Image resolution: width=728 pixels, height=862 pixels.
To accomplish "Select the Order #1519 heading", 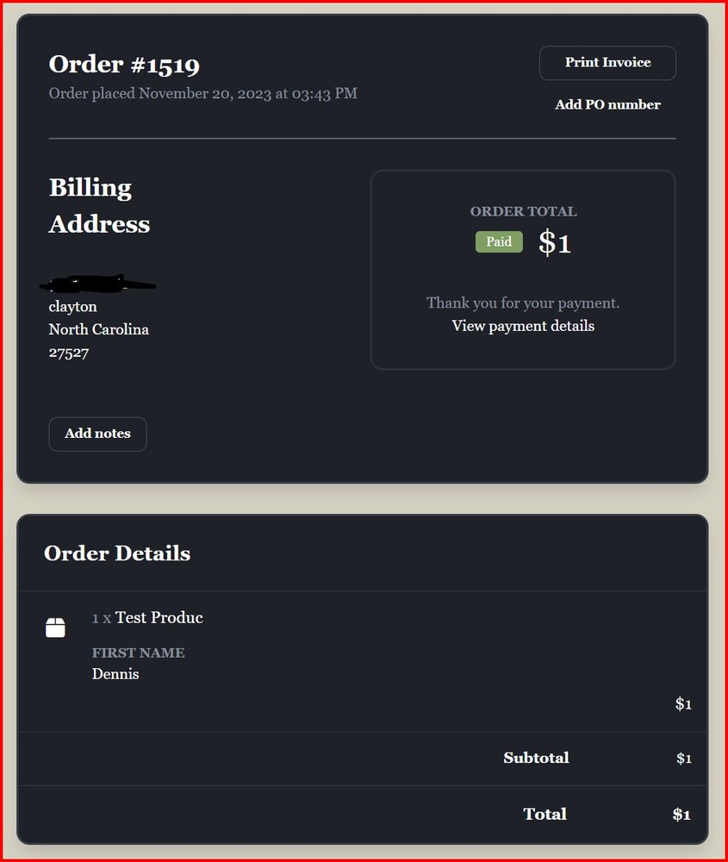I will [x=124, y=65].
